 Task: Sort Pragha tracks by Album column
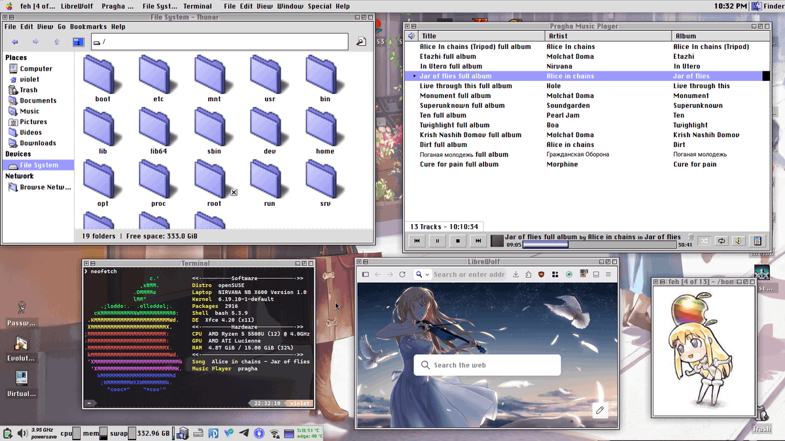click(x=720, y=36)
